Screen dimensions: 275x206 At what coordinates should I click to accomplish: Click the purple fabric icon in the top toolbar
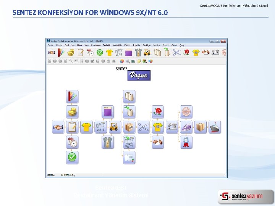[x=128, y=53]
